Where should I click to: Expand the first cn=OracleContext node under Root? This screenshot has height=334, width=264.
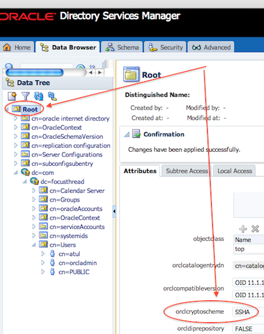pyautogui.click(x=16, y=127)
